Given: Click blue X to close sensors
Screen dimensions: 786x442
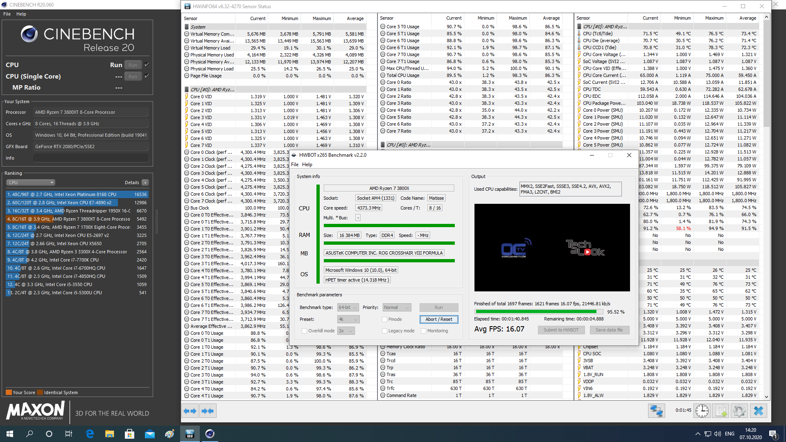Looking at the screenshot, I should 758,411.
